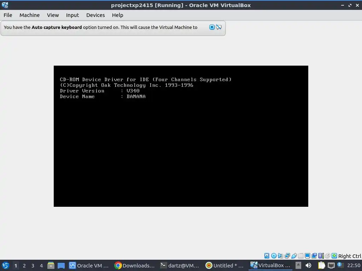Click the CPU virtualization (V) status icon
This screenshot has width=362, height=271.
[x=321, y=255]
